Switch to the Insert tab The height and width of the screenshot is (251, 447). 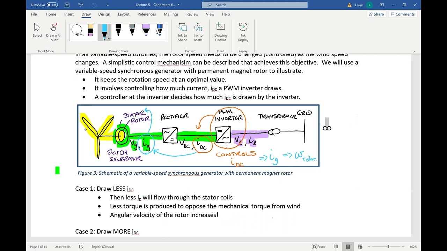[69, 14]
